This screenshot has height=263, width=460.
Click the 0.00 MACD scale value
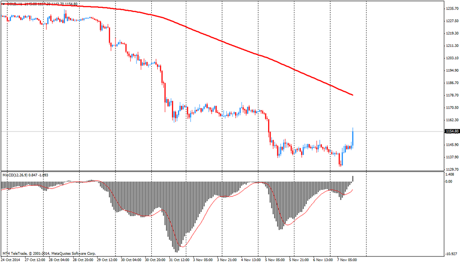(449, 182)
